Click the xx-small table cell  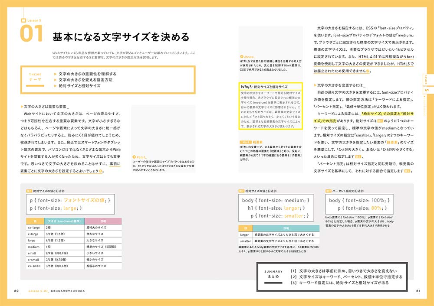(35, 266)
